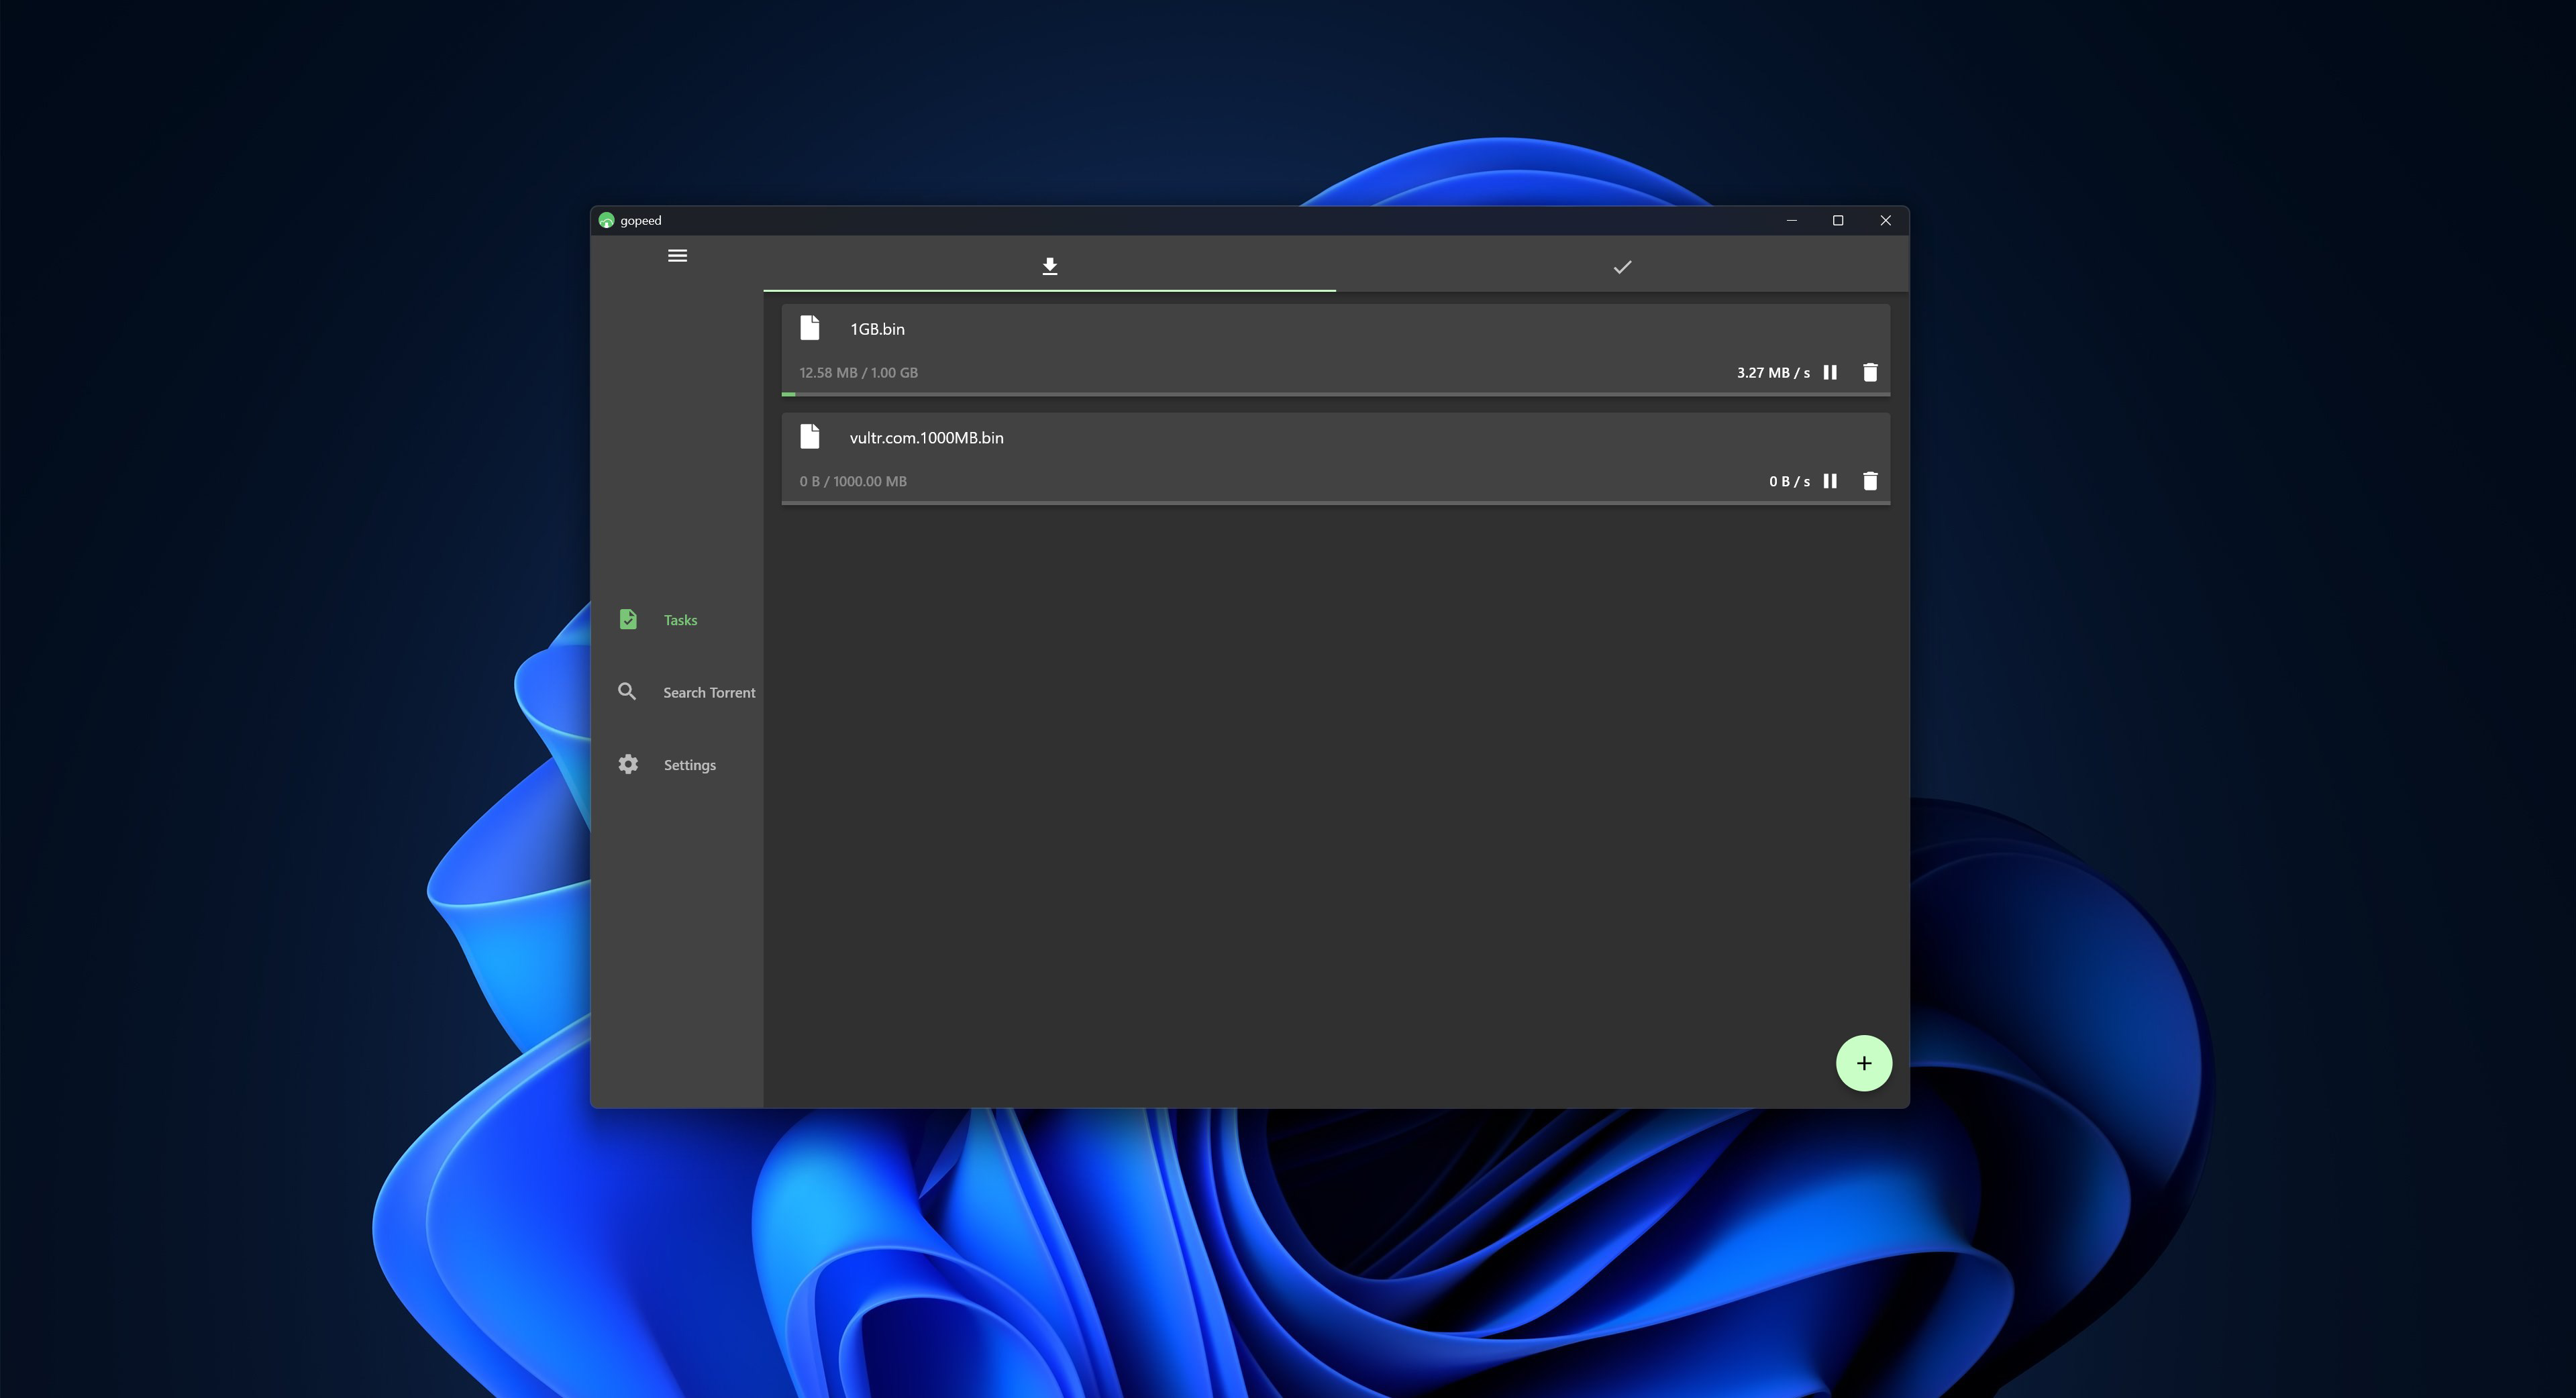Click the Tasks label in the sidebar

[680, 619]
